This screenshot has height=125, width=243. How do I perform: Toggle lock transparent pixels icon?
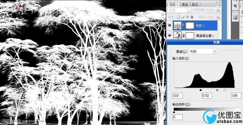pos(179,17)
